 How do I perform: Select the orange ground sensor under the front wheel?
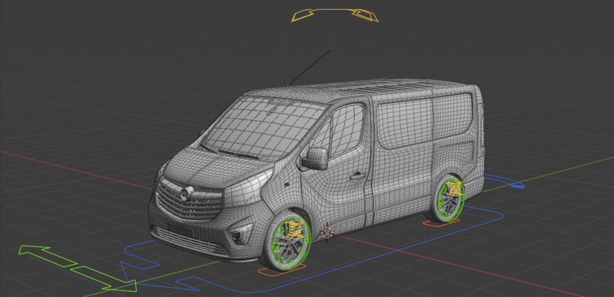click(x=282, y=270)
